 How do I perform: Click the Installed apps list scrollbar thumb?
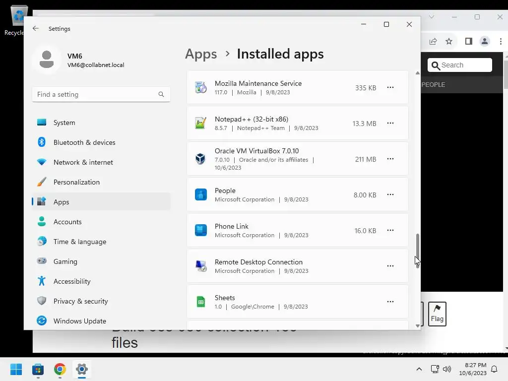[418, 250]
